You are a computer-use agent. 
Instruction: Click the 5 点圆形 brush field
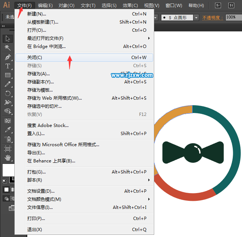click(x=177, y=17)
